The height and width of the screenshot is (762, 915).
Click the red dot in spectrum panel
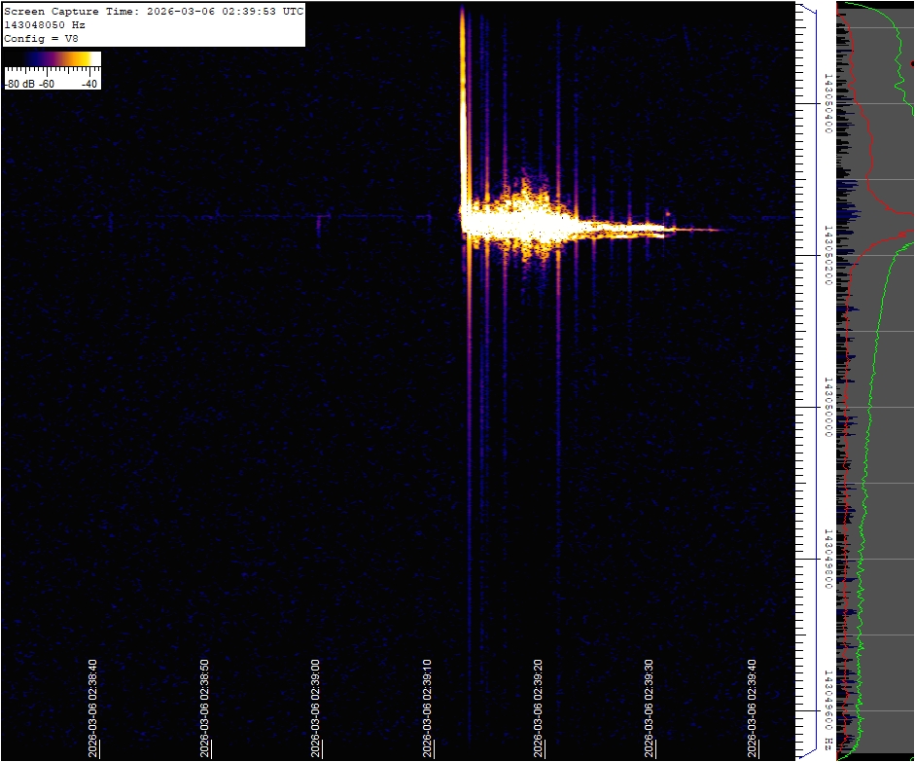(x=912, y=63)
